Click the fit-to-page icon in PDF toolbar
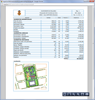Viewport: 95px width, 100px height. coord(65,94)
